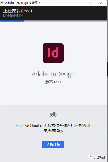Click the second line 意应用程序 of promo text
Image resolution: width=108 pixels, height=162 pixels.
[53, 131]
